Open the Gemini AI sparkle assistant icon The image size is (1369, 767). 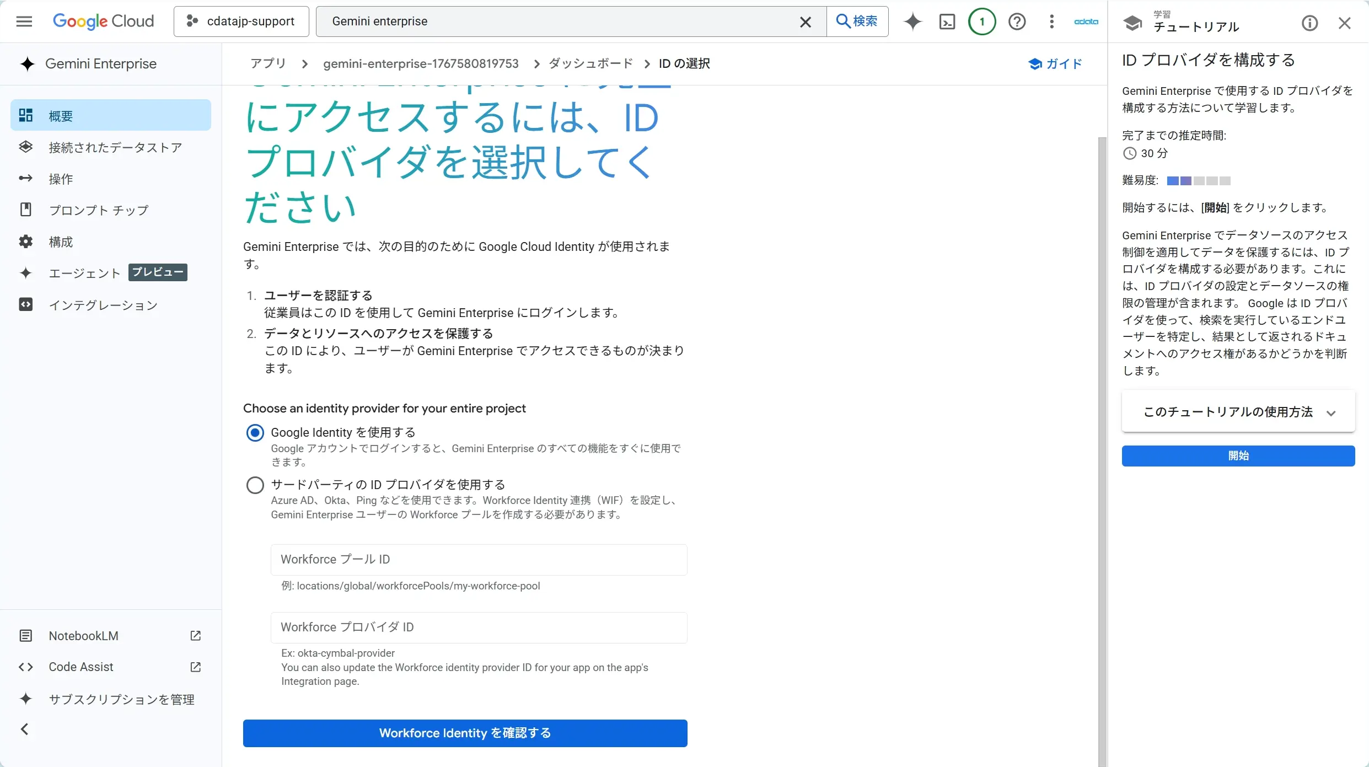pyautogui.click(x=912, y=22)
